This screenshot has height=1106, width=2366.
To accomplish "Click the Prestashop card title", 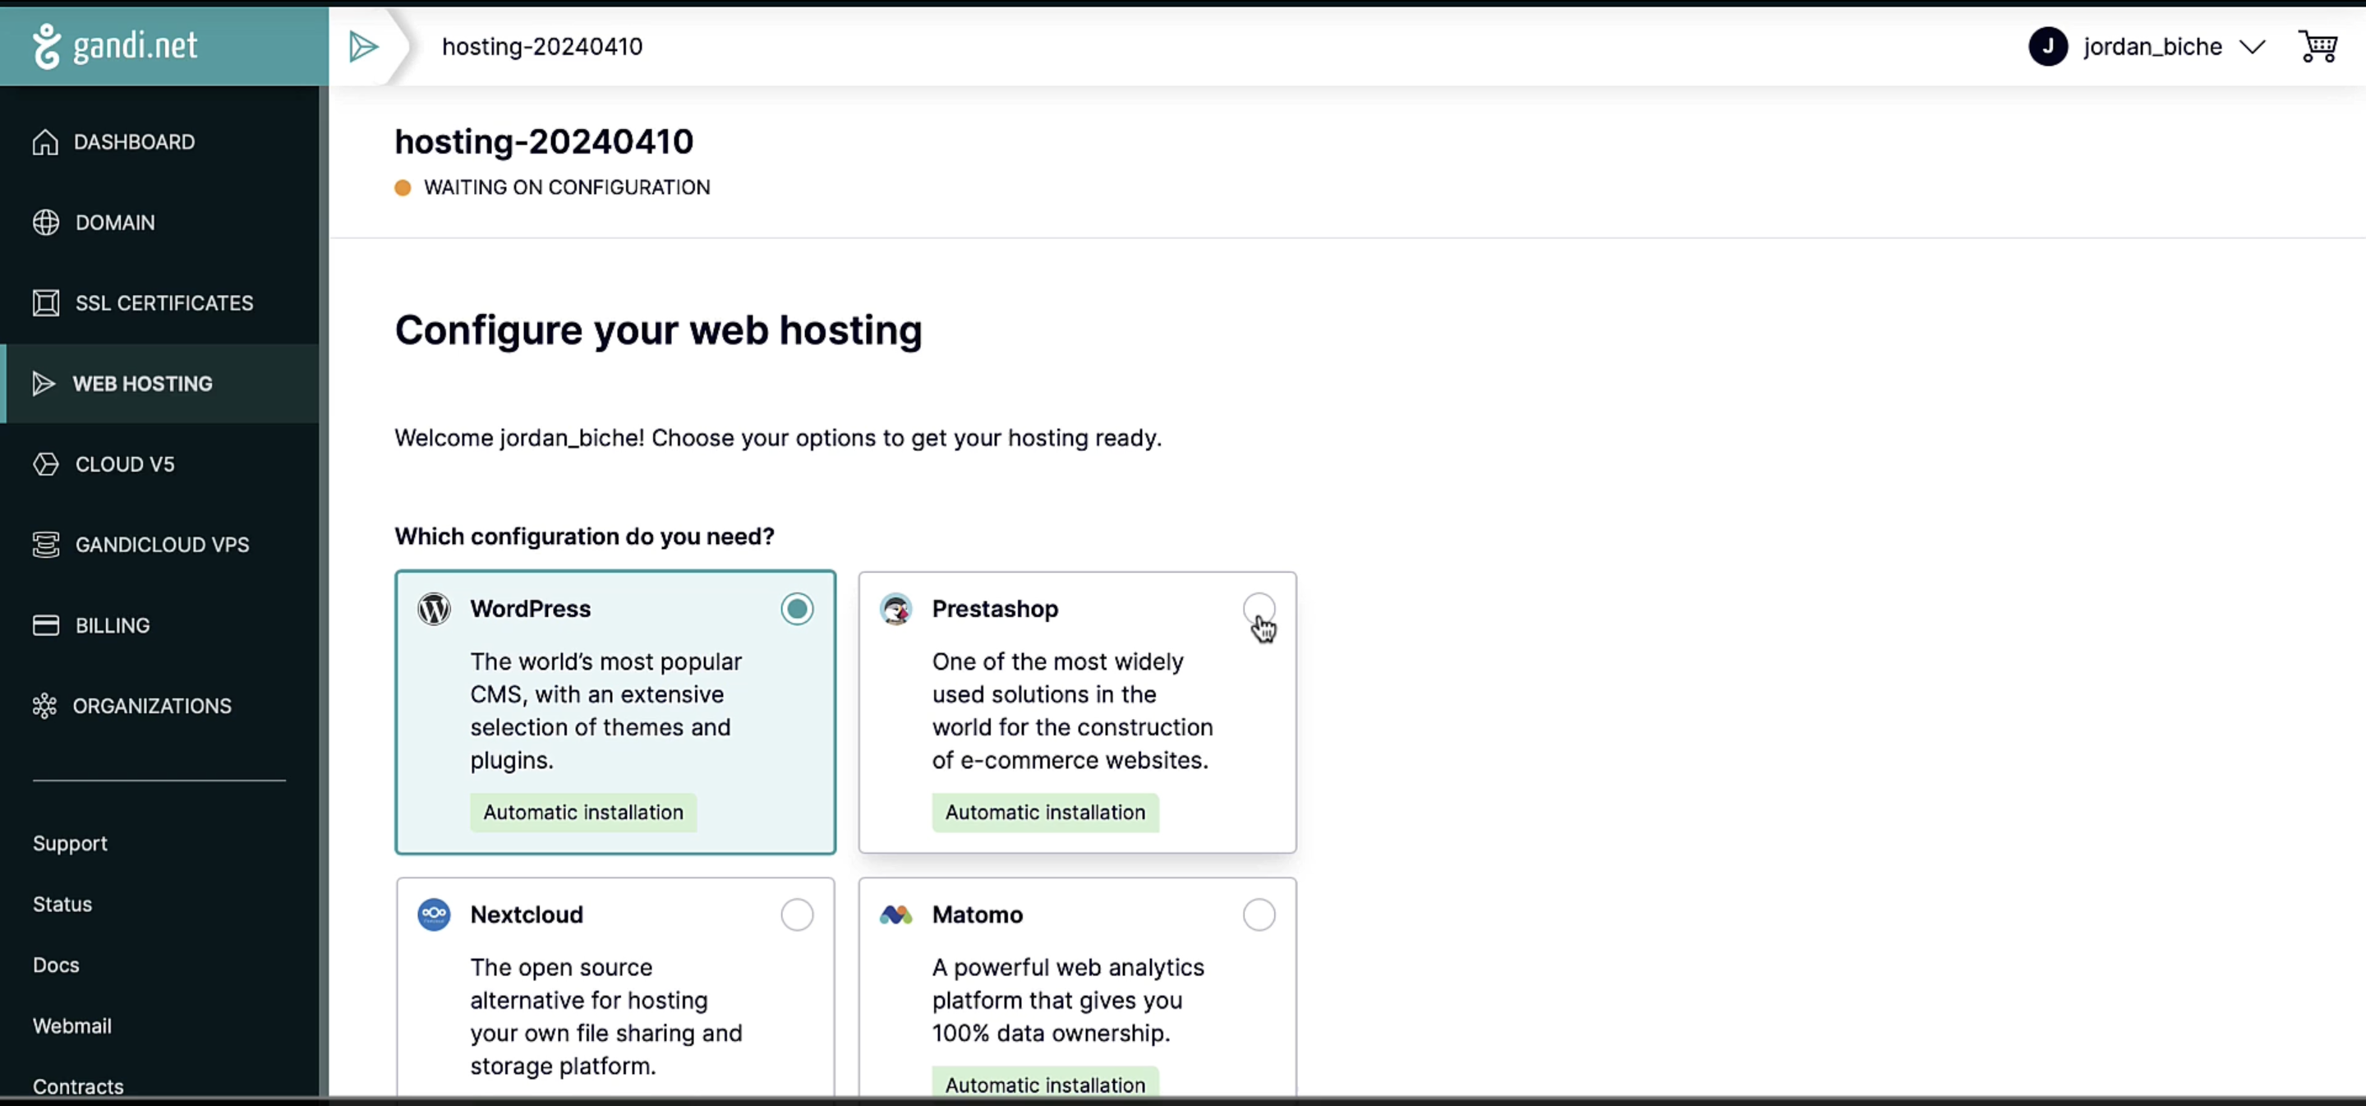I will (x=995, y=609).
